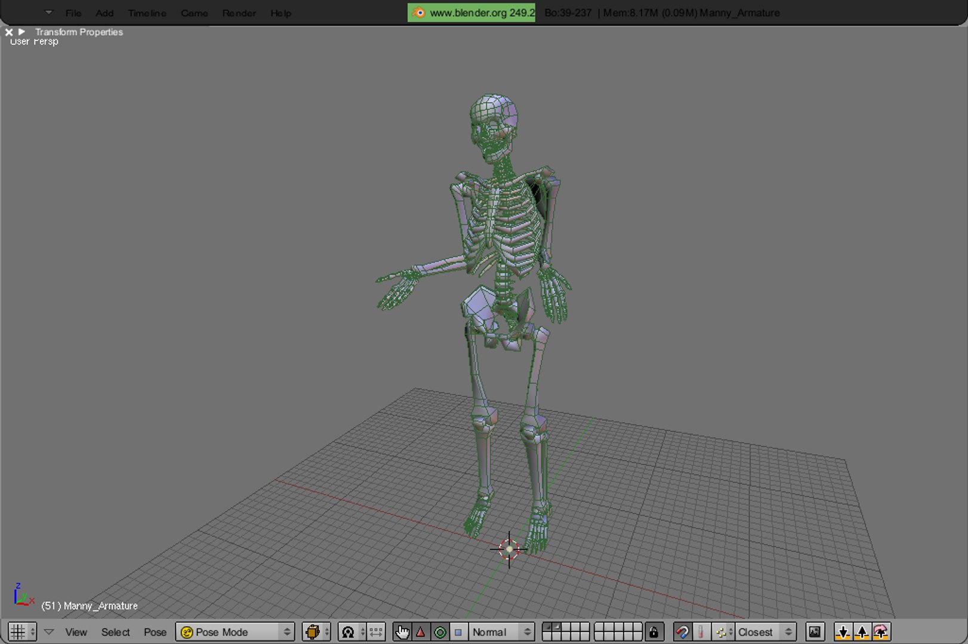Click the Blender logo icon in header
The image size is (968, 644).
pyautogui.click(x=419, y=13)
